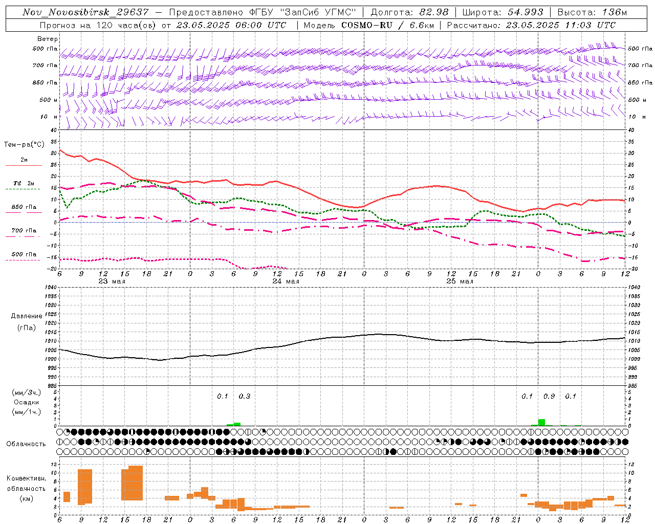Click the "500 м" wind level label on the left
This screenshot has width=655, height=524.
click(x=49, y=100)
